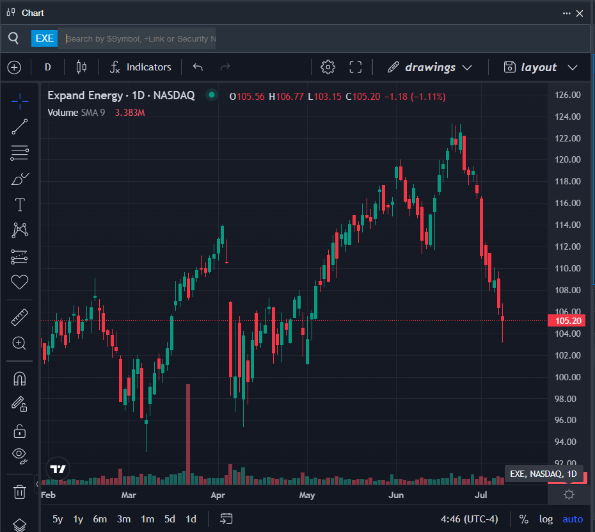Close the Chart panel

point(580,13)
